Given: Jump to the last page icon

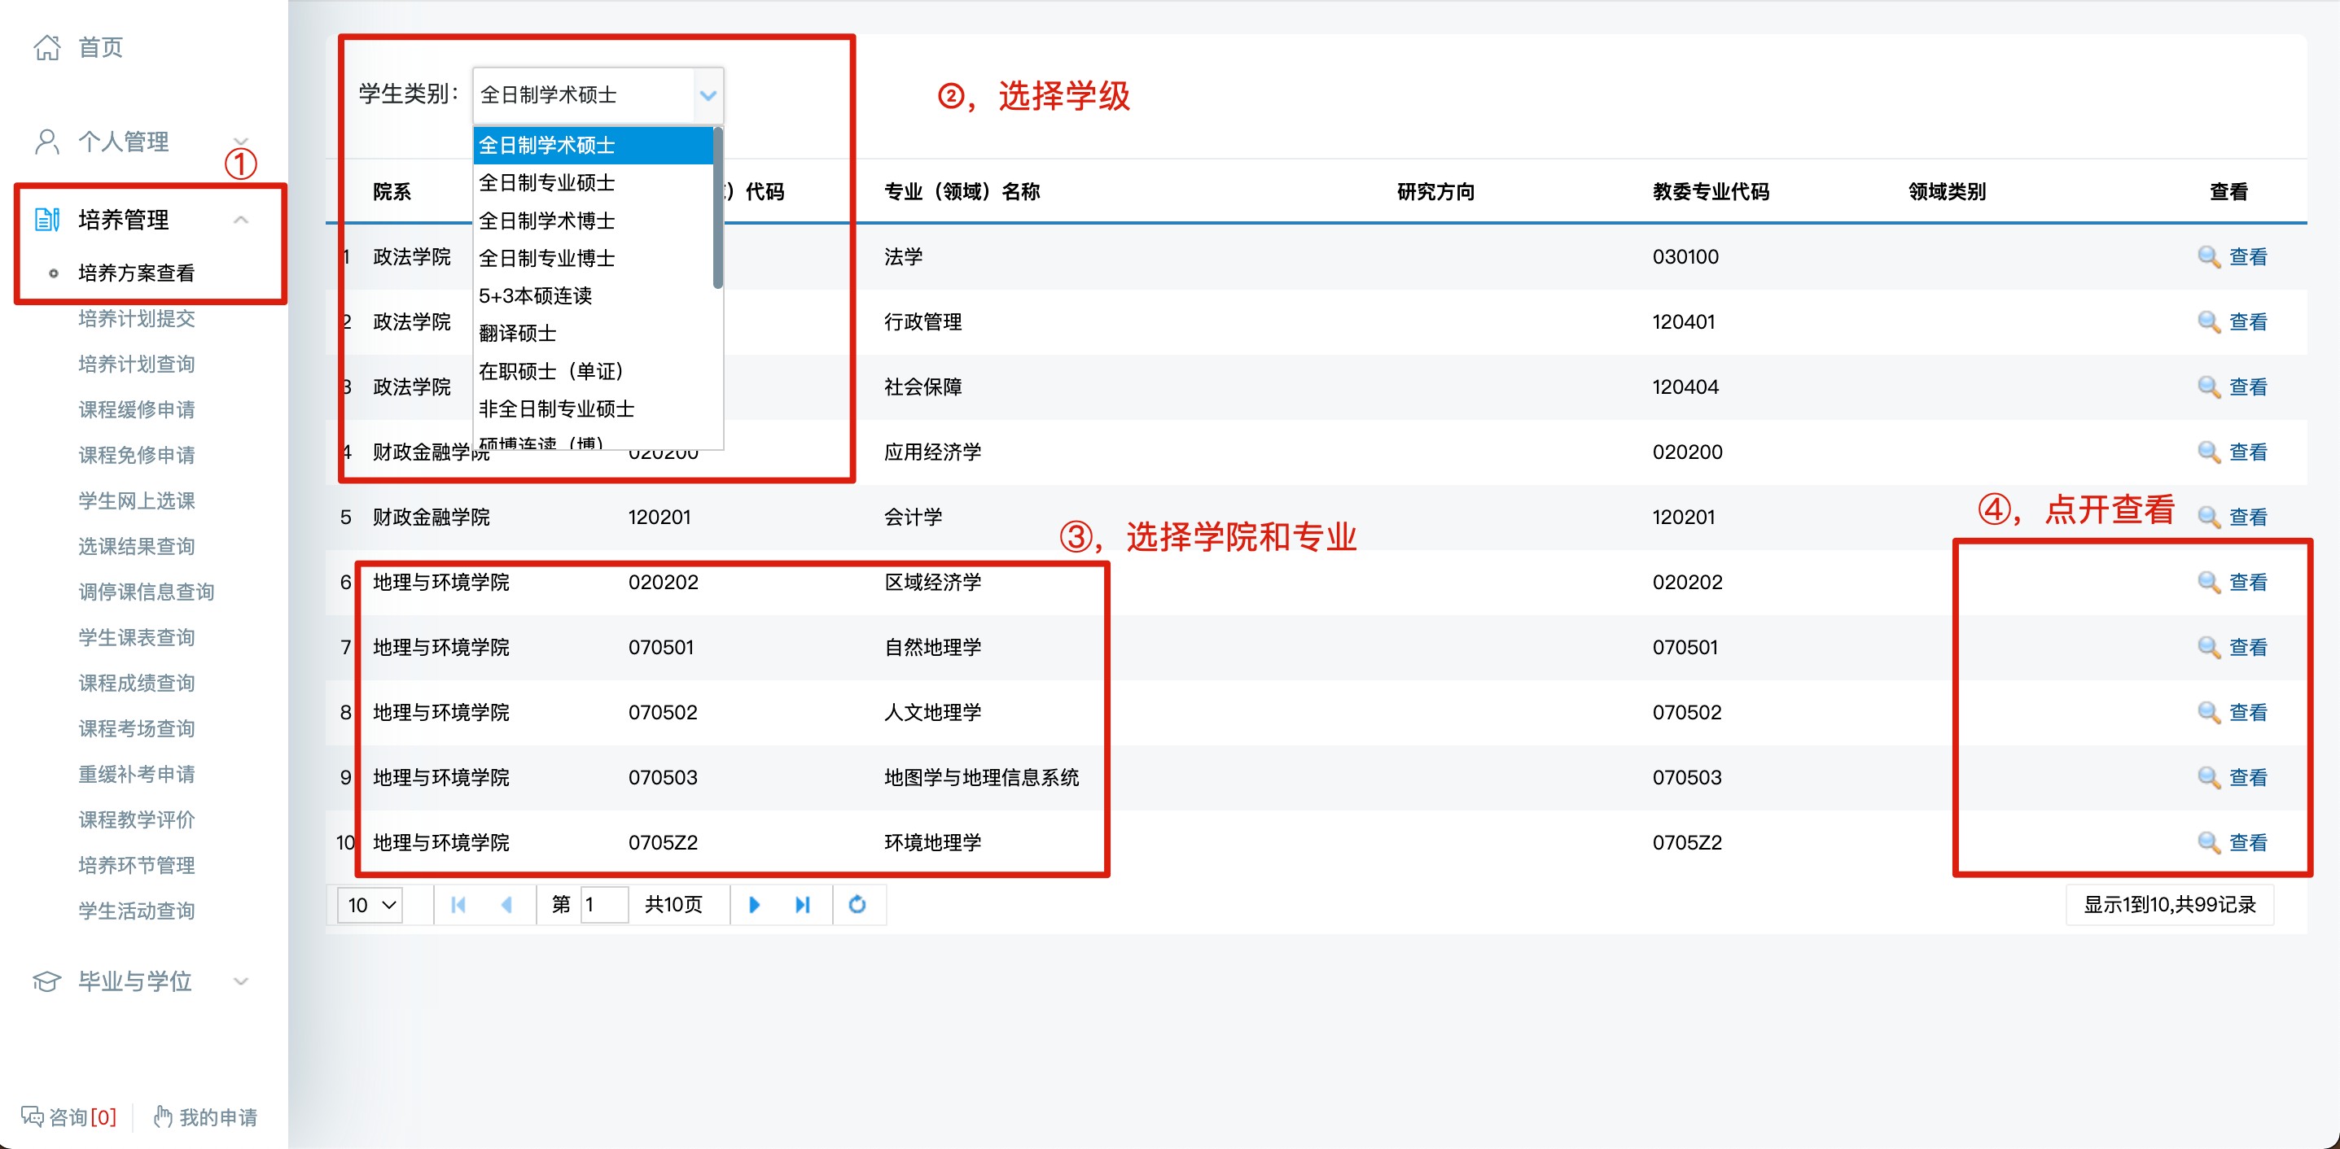Looking at the screenshot, I should point(802,905).
